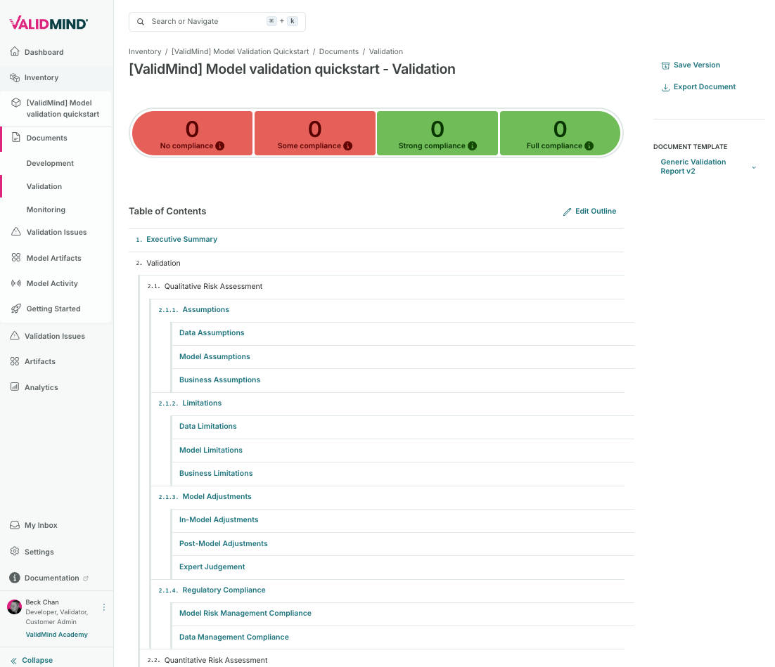Click the Collapse sidebar chevrons icon
Viewport: 775px width, 667px height.
pos(14,661)
